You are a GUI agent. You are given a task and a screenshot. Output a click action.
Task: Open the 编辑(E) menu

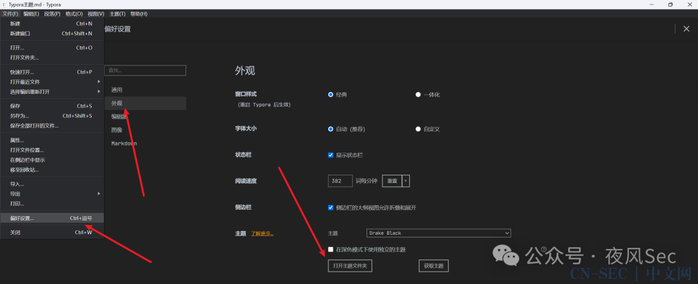point(31,14)
